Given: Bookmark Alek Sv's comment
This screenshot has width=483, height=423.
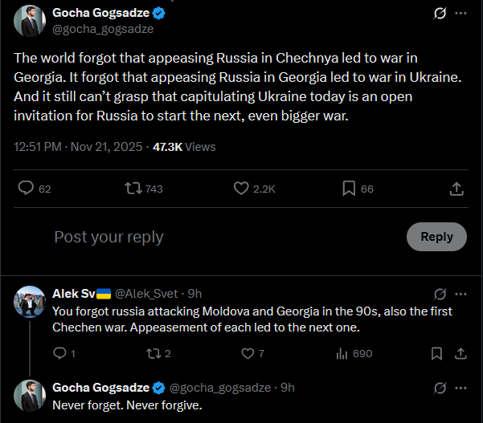Looking at the screenshot, I should [436, 353].
